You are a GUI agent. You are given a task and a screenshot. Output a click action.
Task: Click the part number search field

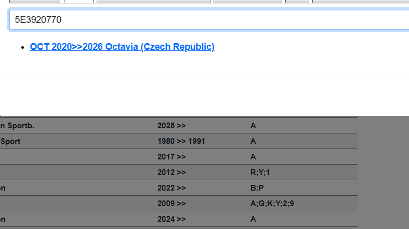coord(208,20)
